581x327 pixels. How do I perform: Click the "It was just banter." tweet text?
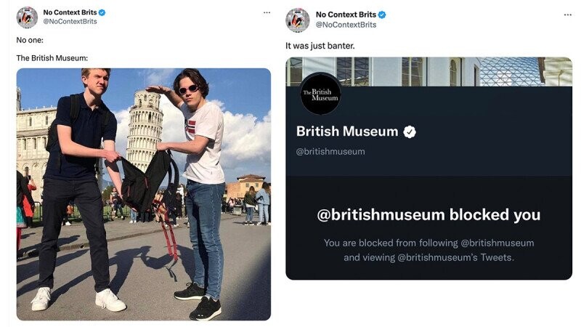pos(320,45)
